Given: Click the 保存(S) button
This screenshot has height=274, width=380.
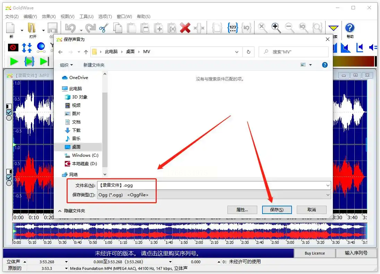Looking at the screenshot, I should pos(277,210).
